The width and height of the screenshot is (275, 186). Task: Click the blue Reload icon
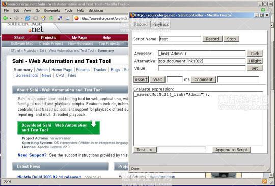click(28, 18)
